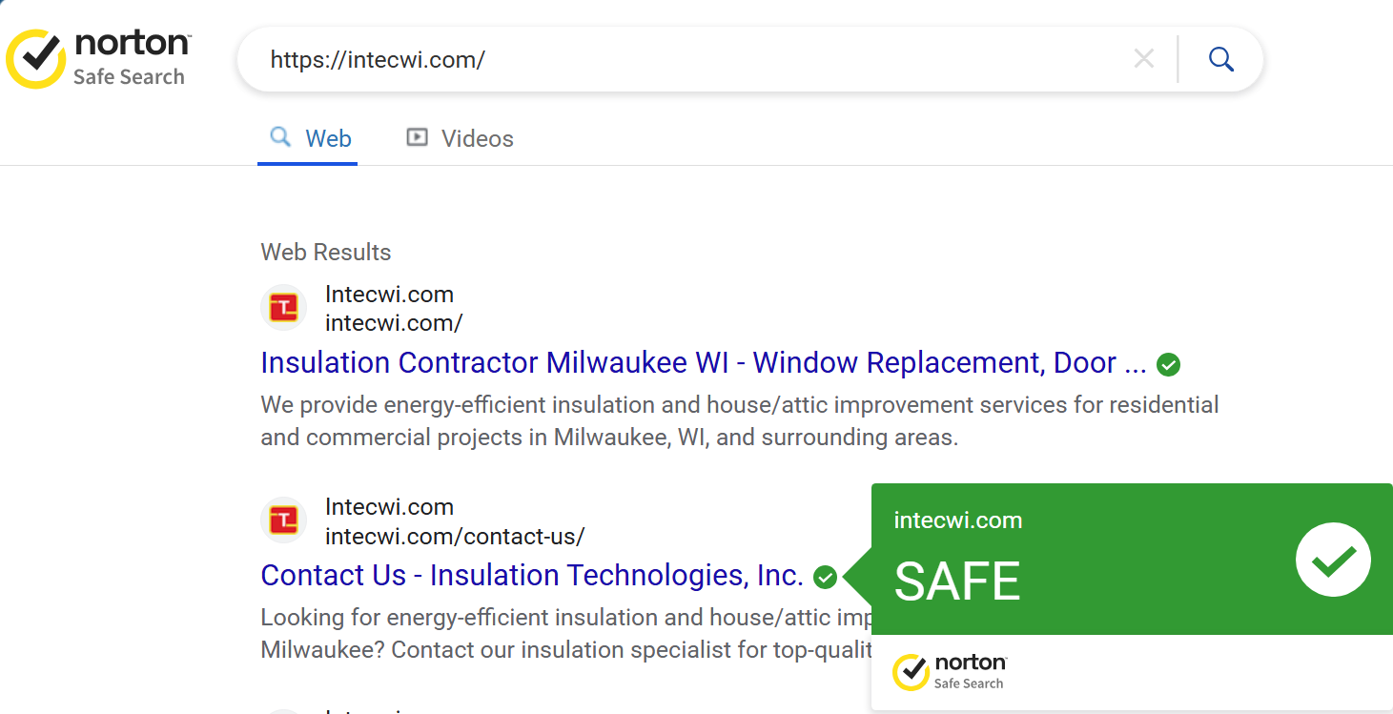Click green safe checkmark beside Contact Us

826,577
